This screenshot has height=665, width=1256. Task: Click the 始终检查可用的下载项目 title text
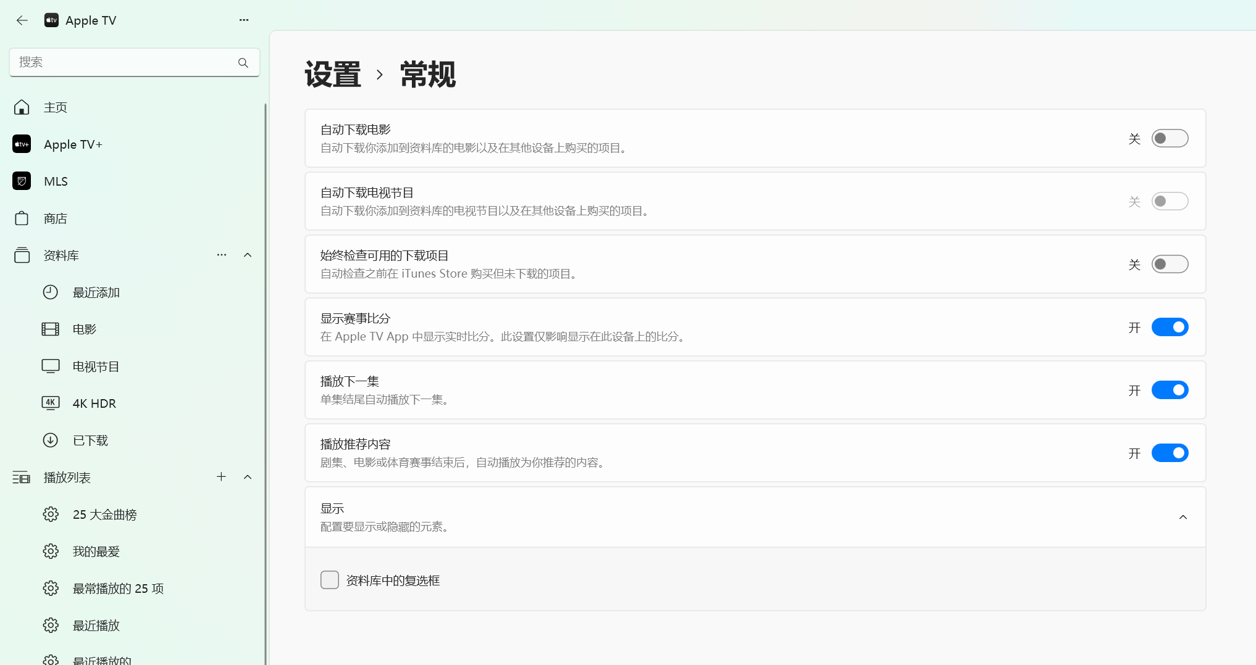pos(385,255)
